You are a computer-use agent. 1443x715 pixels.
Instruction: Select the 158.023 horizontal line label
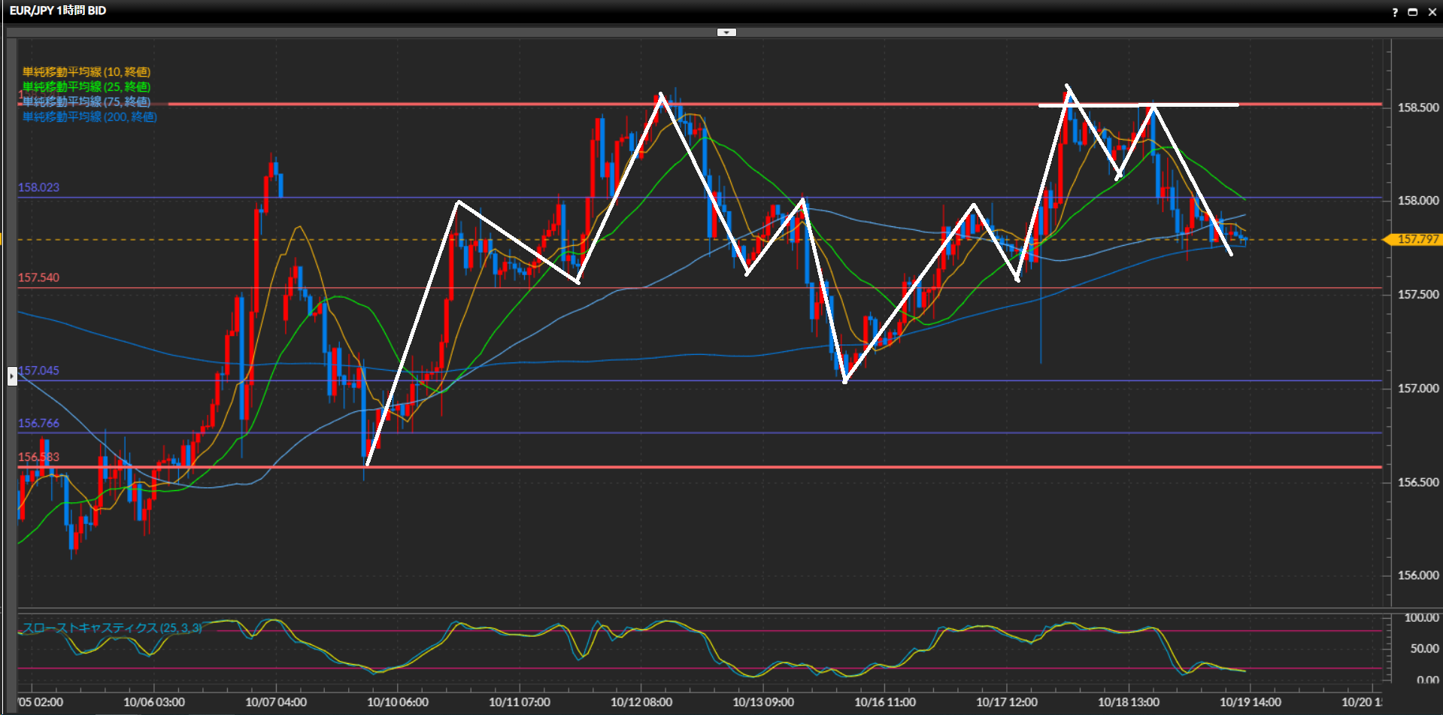pyautogui.click(x=38, y=187)
